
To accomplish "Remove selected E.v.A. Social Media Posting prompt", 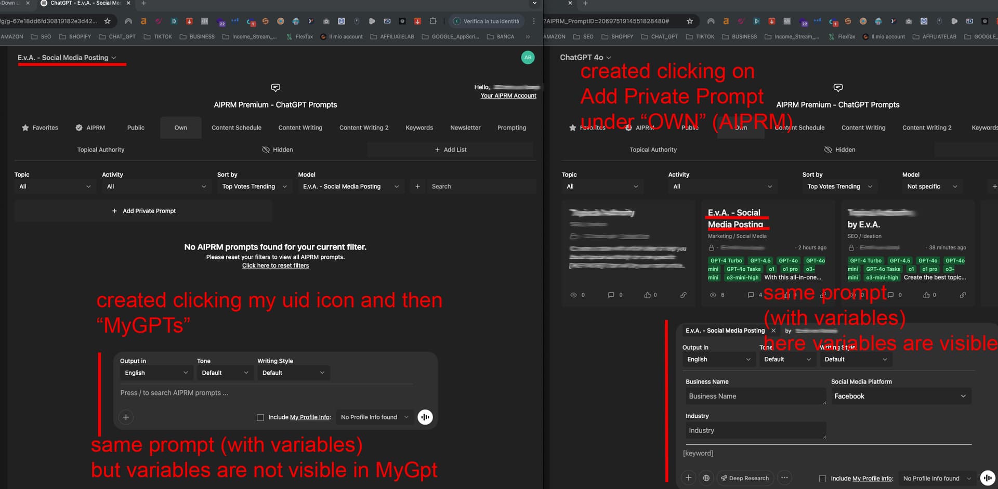I will (x=773, y=331).
